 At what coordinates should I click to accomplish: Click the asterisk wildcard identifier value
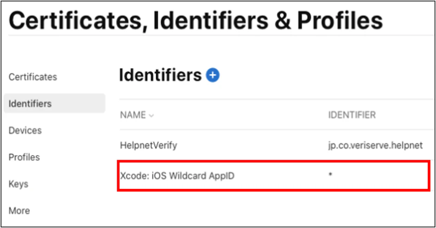point(330,175)
